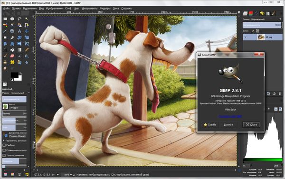This screenshot has width=285, height=179.
Task: Open the Справка menu
Action: pyautogui.click(x=126, y=9)
